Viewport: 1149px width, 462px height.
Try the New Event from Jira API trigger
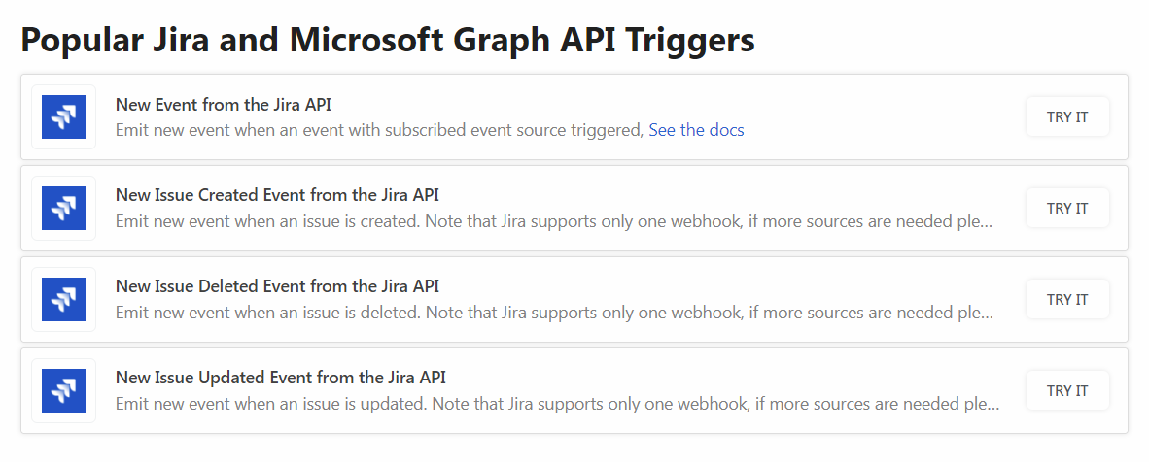pos(1067,117)
